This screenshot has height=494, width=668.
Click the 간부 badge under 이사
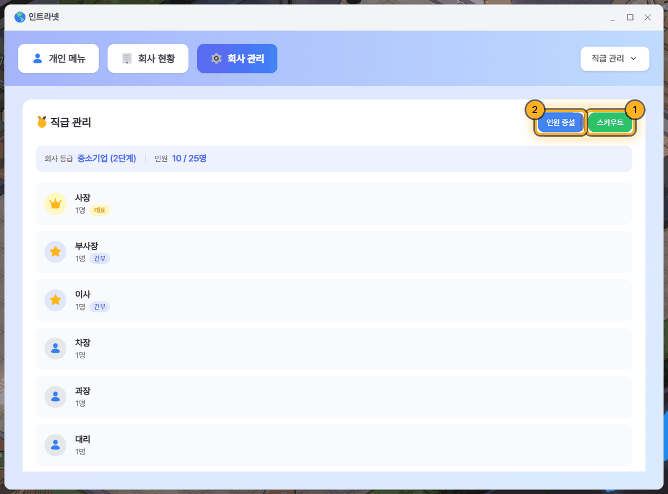point(100,307)
